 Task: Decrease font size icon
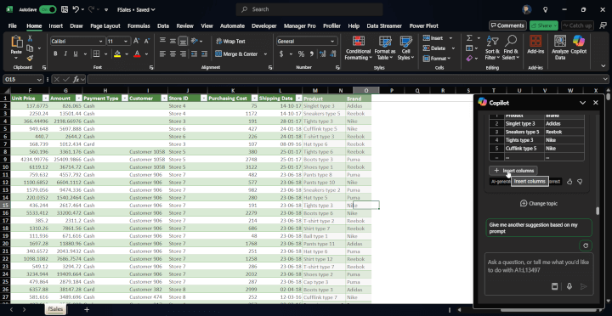[147, 41]
